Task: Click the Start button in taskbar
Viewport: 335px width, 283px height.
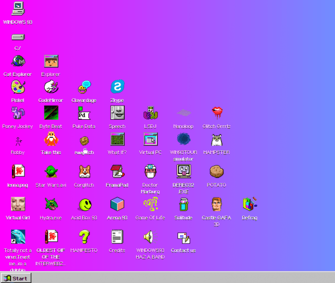Action: point(16,278)
